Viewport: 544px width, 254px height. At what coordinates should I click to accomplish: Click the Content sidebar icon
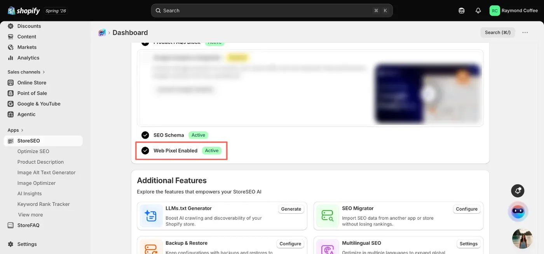point(10,37)
